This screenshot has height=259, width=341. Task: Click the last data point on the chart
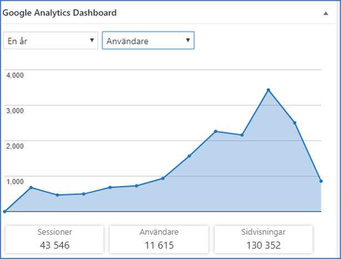(x=321, y=181)
